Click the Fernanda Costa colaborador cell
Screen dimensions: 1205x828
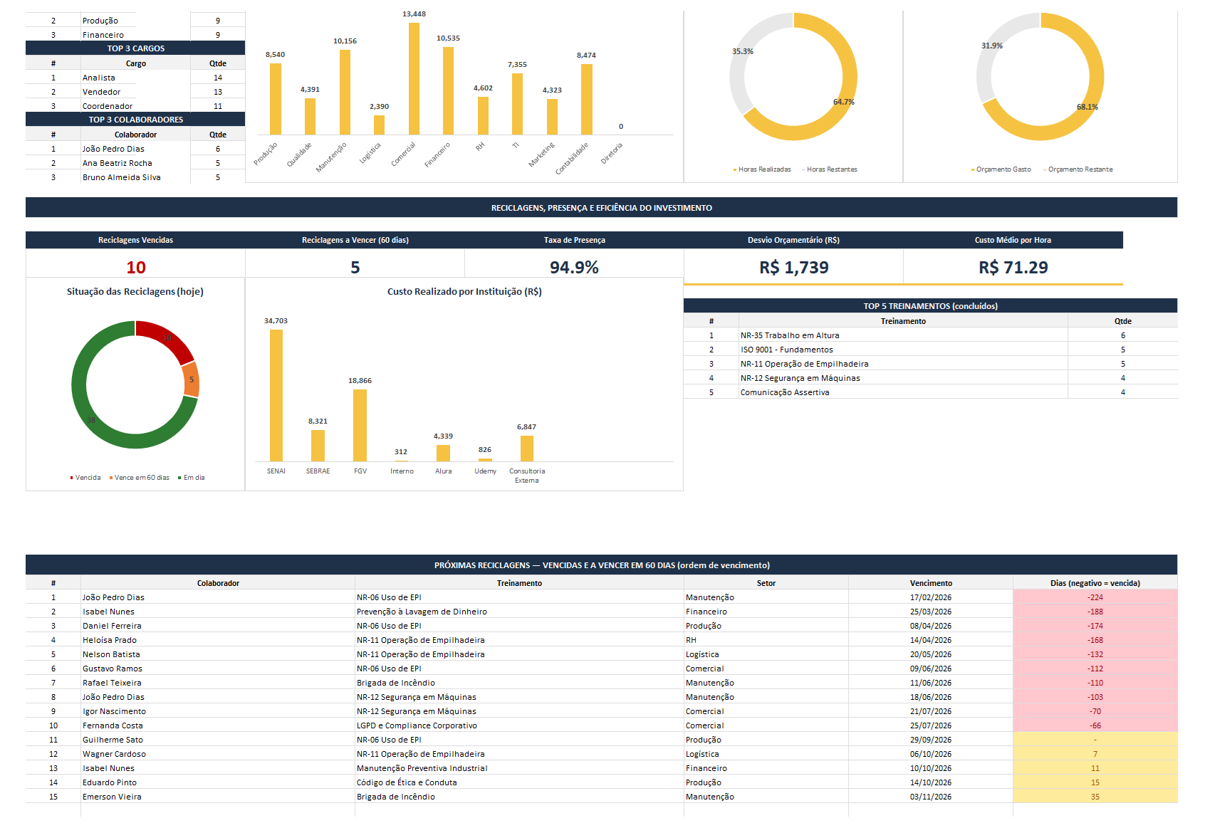(218, 725)
